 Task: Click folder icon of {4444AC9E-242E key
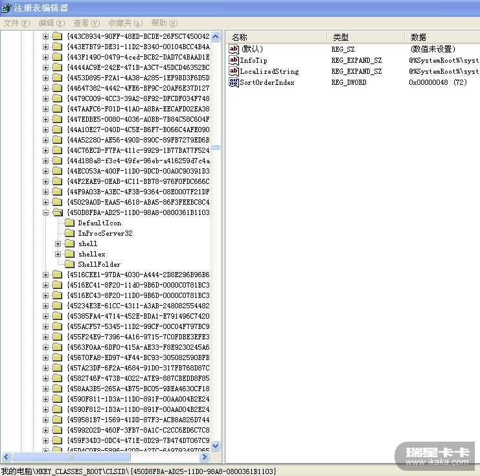coord(57,67)
